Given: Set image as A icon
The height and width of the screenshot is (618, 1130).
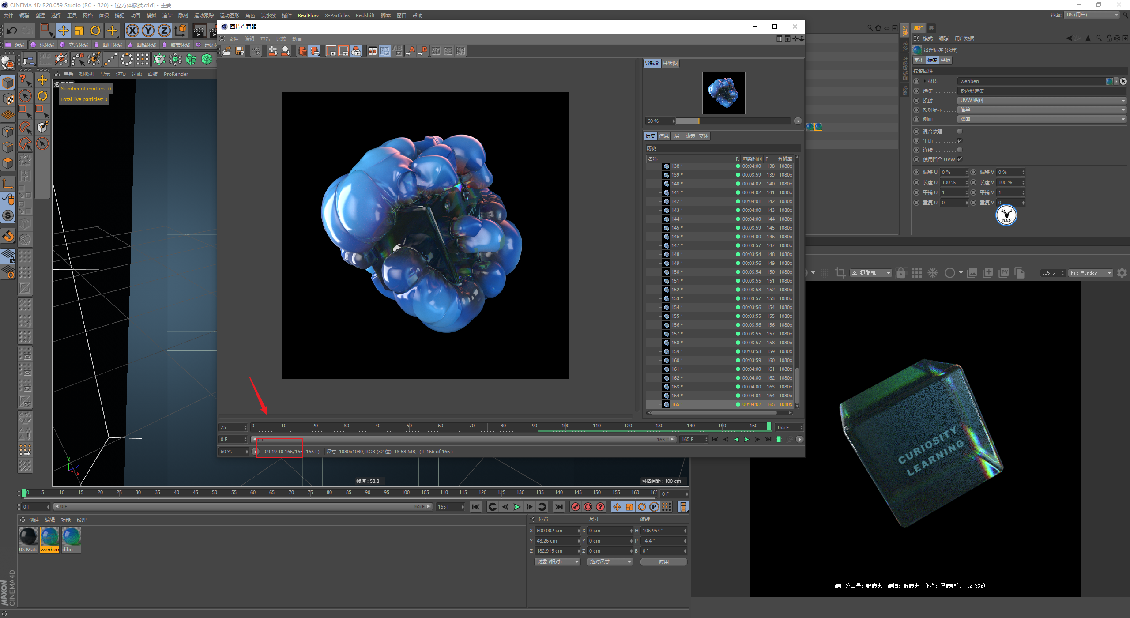Looking at the screenshot, I should 411,51.
